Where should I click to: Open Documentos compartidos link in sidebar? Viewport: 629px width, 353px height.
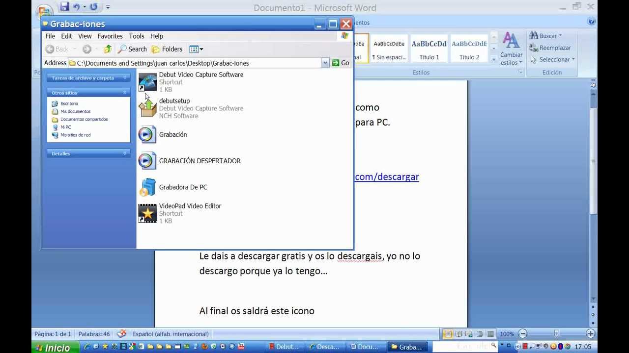pos(84,119)
